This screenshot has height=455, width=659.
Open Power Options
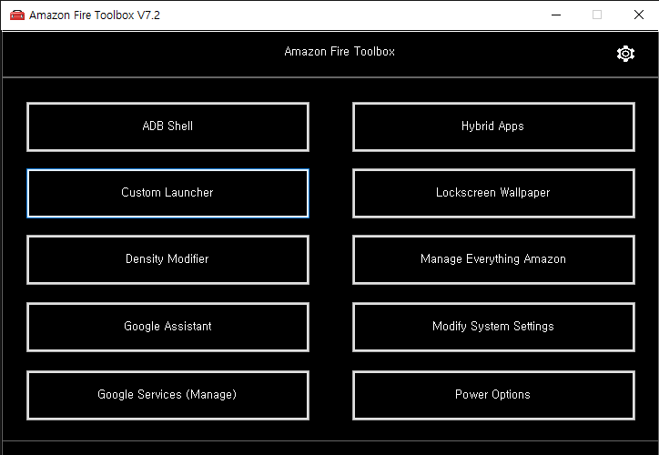click(493, 395)
